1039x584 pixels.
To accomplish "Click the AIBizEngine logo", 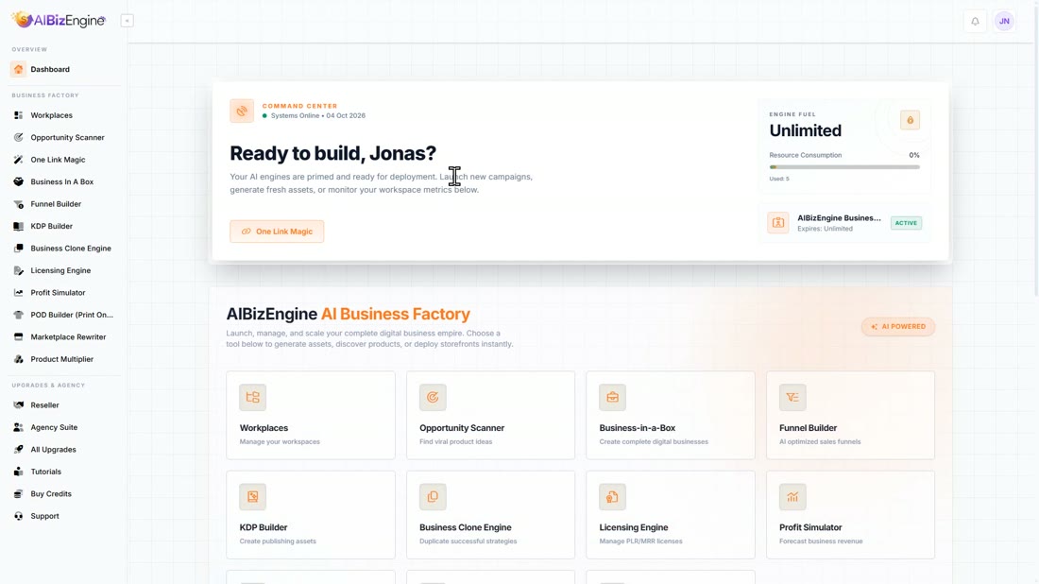I will click(59, 20).
